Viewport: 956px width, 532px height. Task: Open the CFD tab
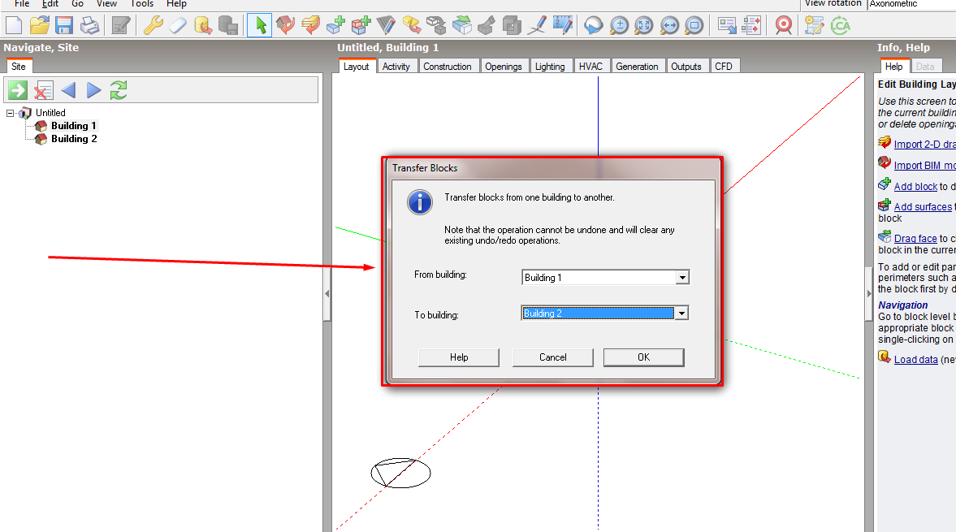click(x=724, y=67)
